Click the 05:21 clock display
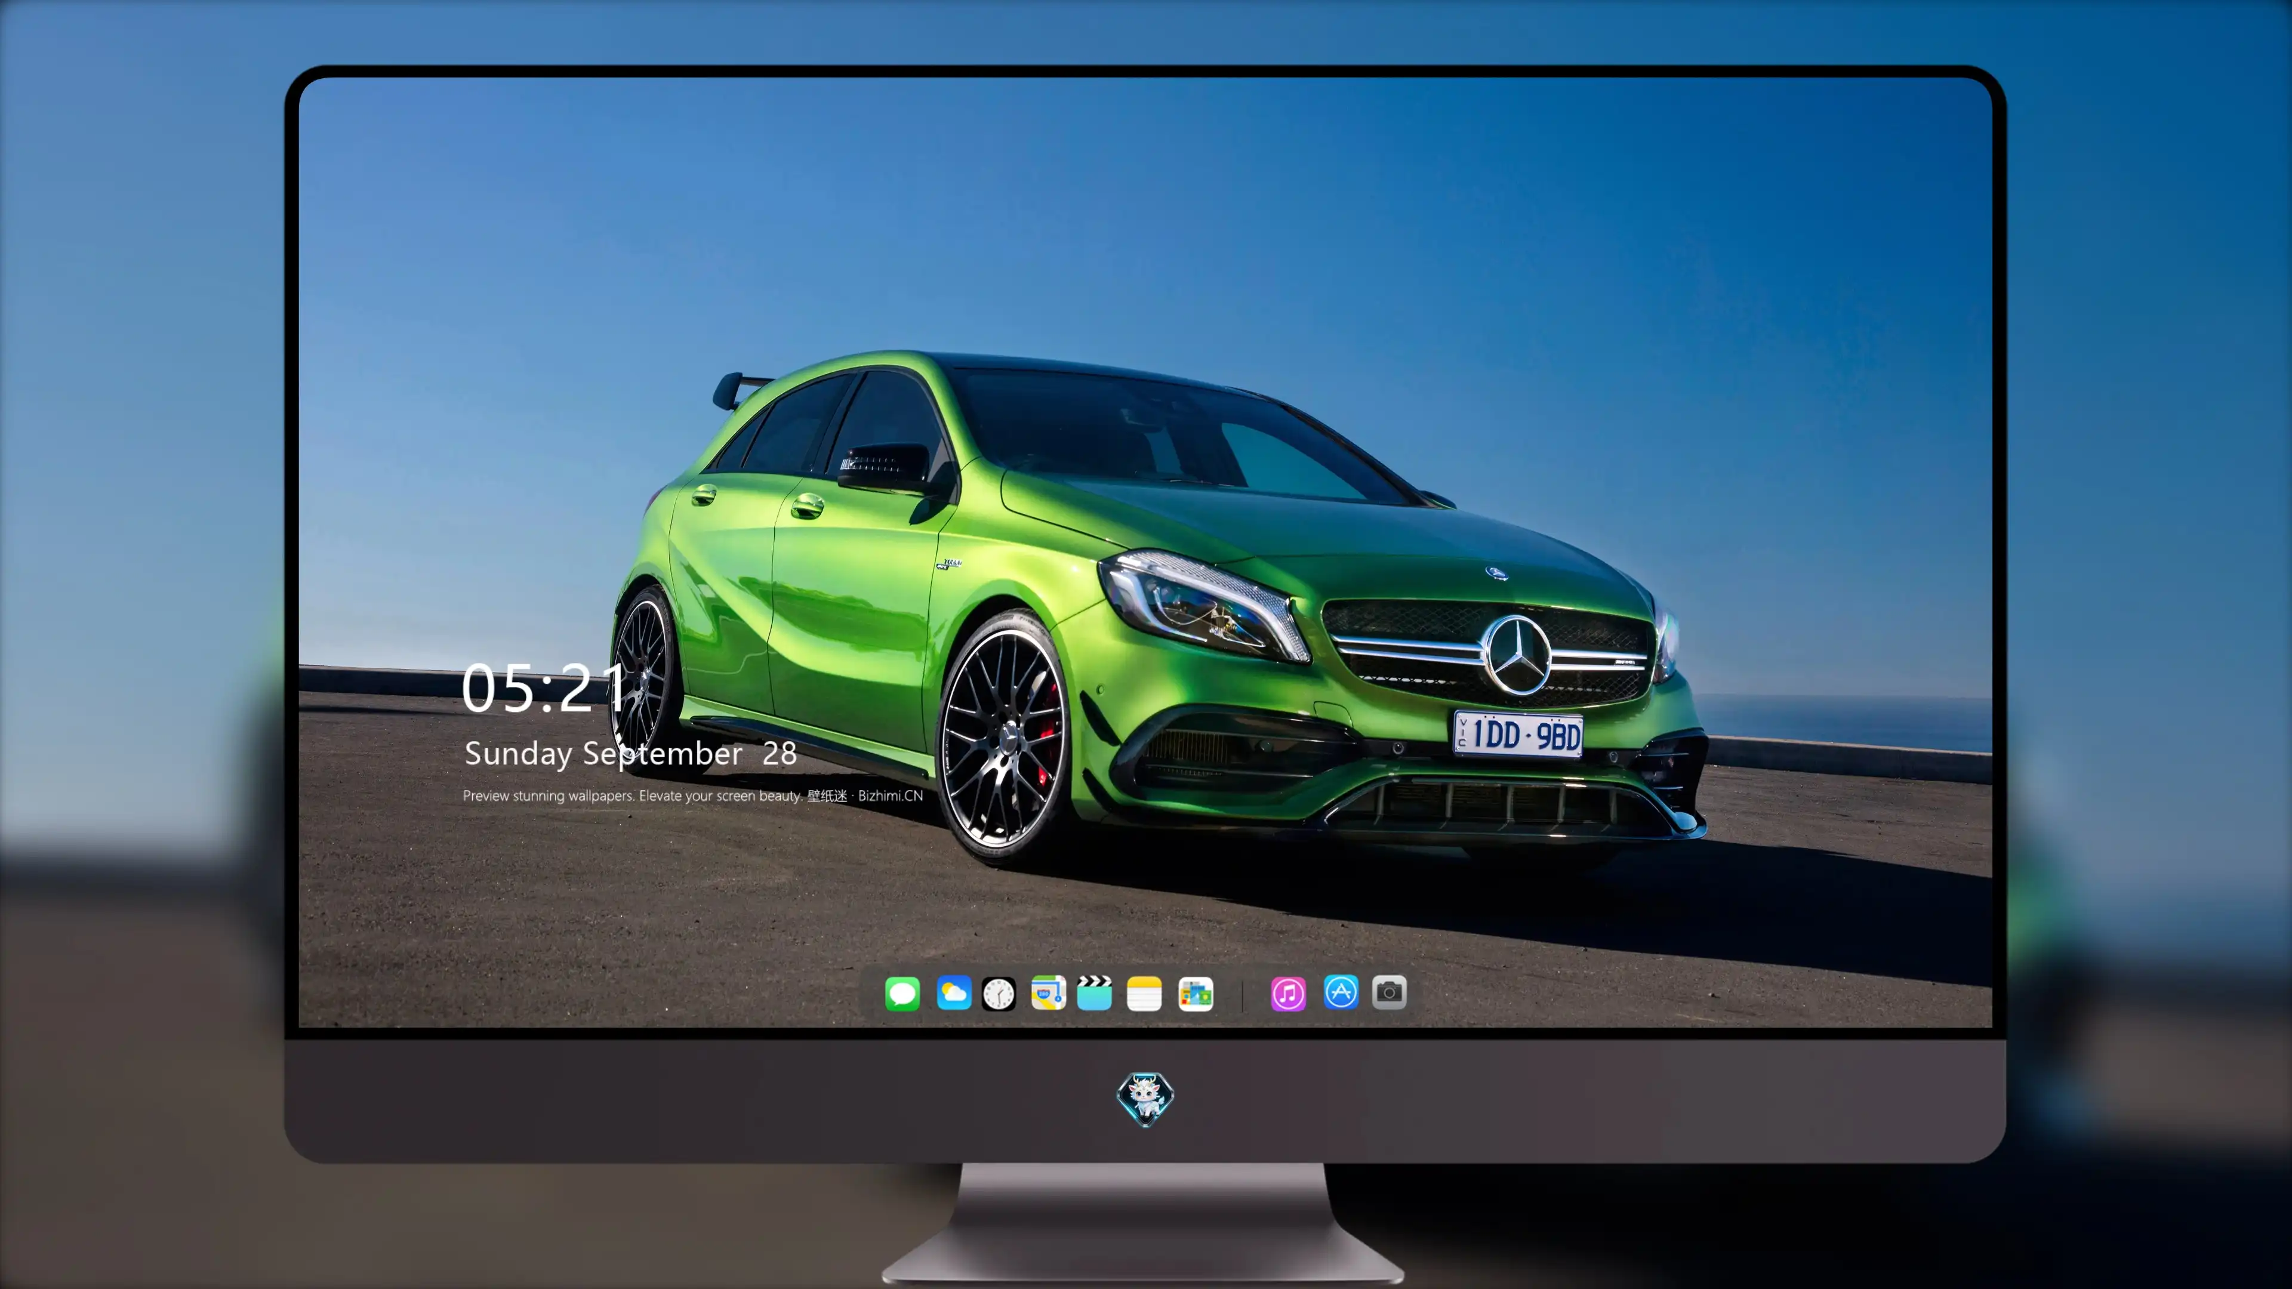Image resolution: width=2292 pixels, height=1289 pixels. click(x=544, y=689)
